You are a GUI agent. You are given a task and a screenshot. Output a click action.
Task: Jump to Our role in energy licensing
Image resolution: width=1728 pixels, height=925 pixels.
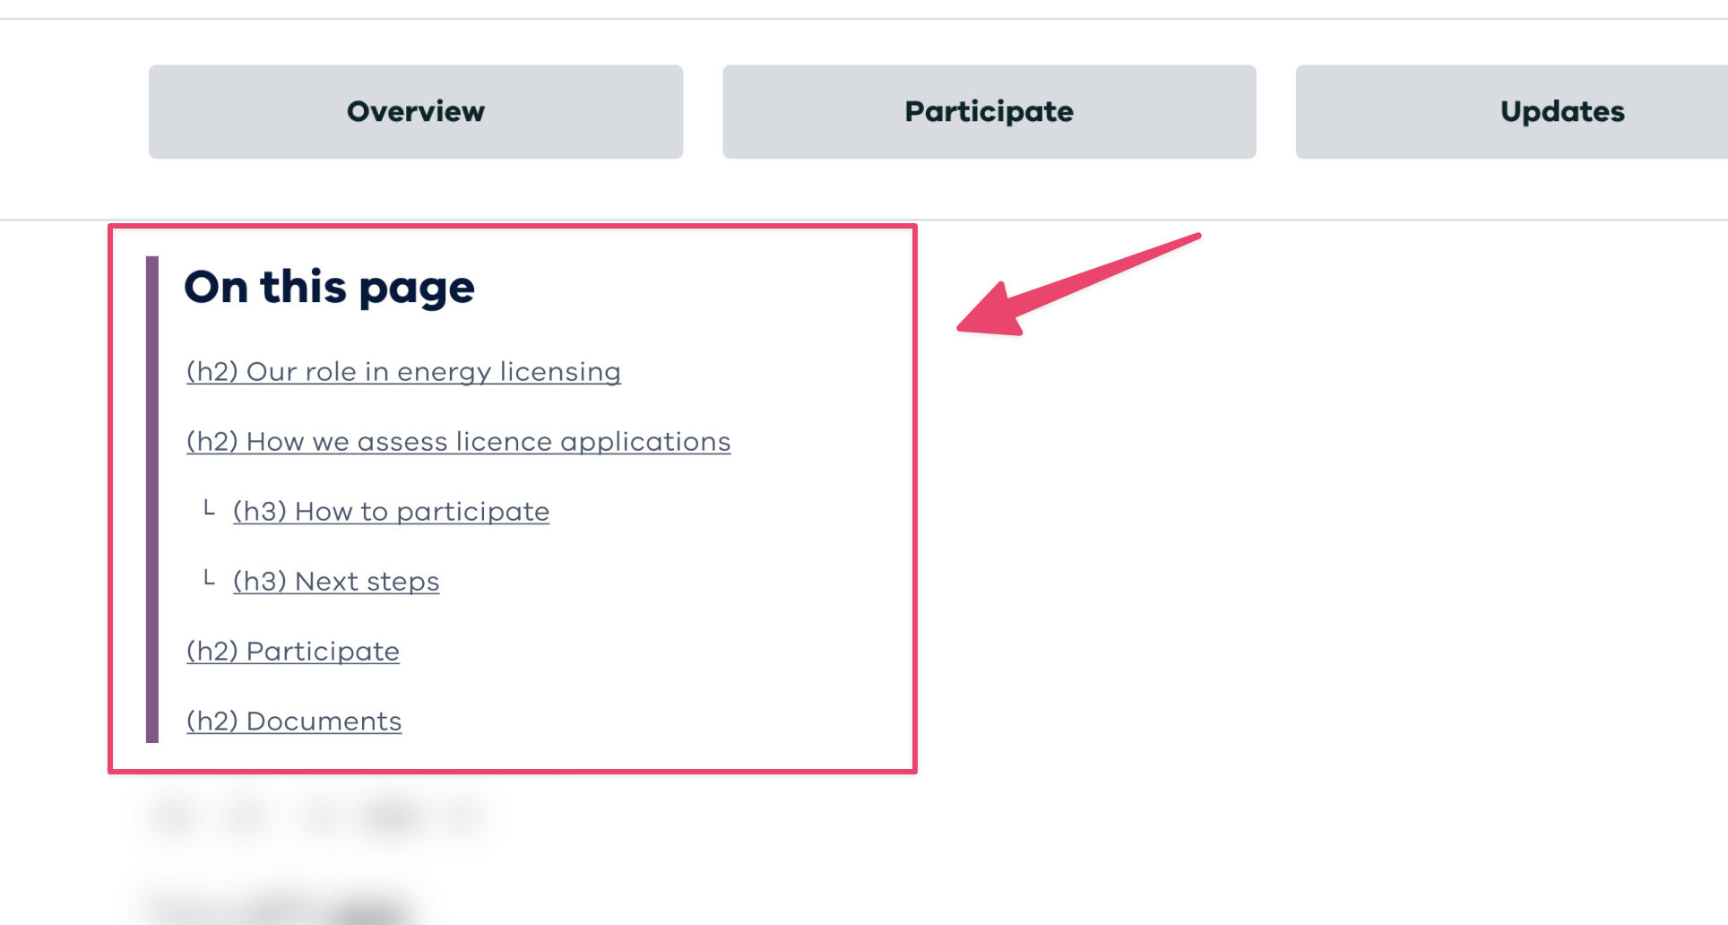403,372
